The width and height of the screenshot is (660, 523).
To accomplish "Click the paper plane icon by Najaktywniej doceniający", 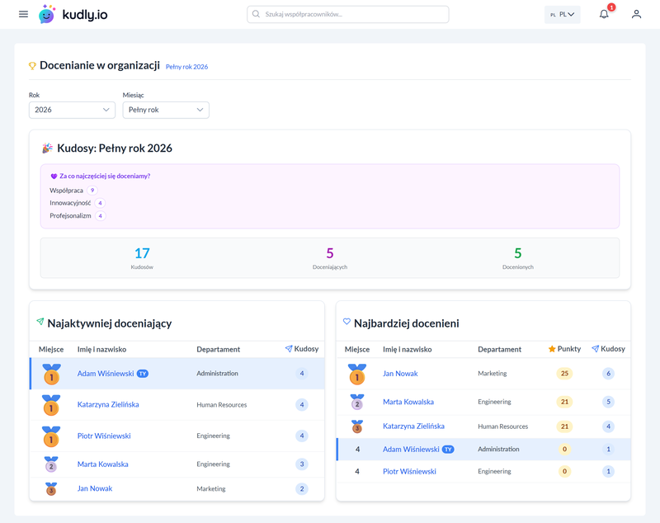I will (x=40, y=322).
